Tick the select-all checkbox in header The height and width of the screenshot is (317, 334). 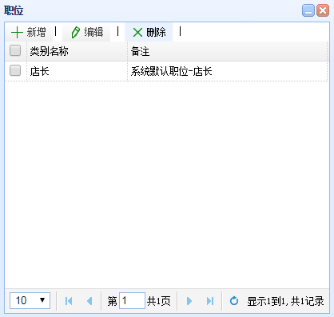point(15,50)
